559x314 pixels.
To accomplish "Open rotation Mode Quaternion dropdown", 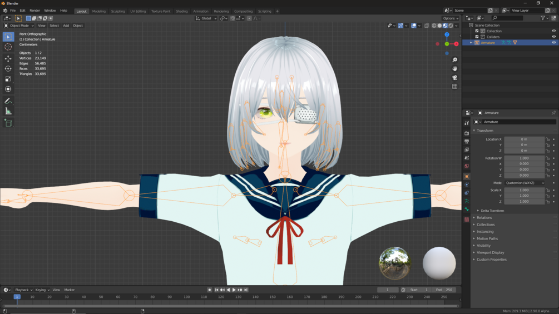I will tap(525, 183).
